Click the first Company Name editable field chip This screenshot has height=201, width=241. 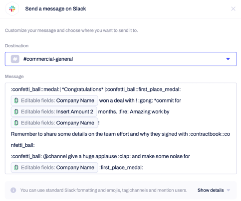click(x=54, y=100)
